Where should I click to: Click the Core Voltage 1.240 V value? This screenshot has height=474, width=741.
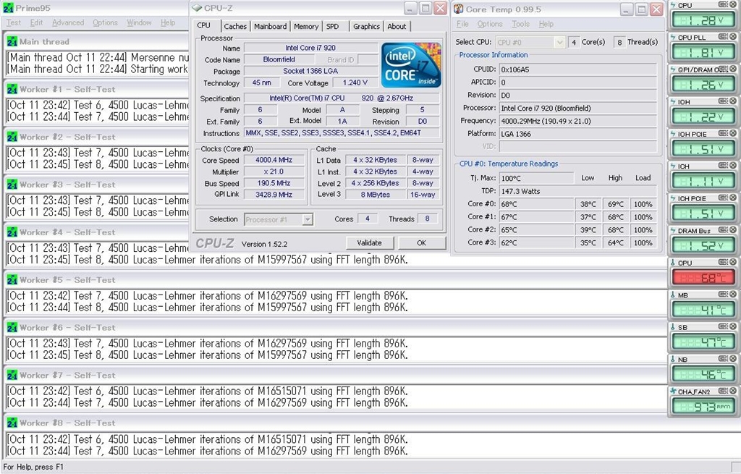tap(355, 82)
